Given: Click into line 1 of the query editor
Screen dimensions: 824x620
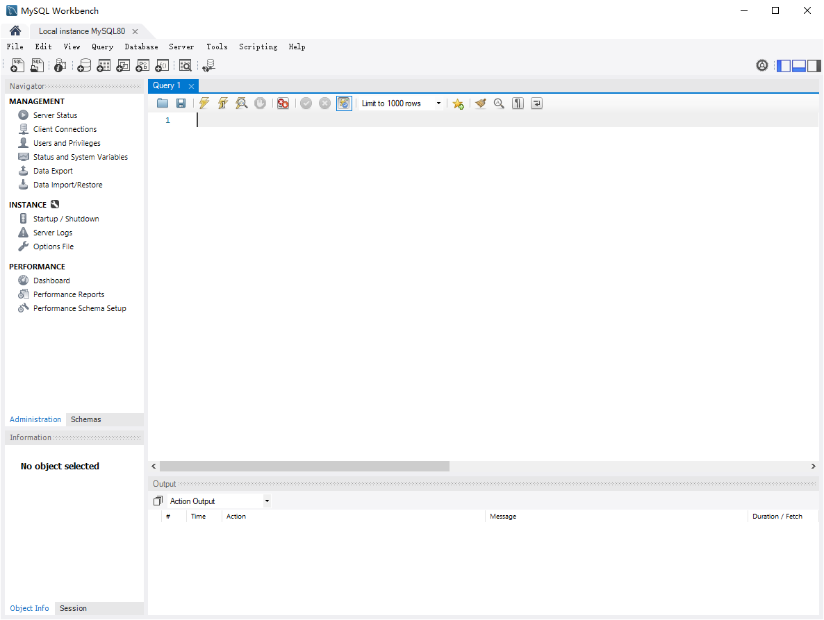Looking at the screenshot, I should [507, 120].
